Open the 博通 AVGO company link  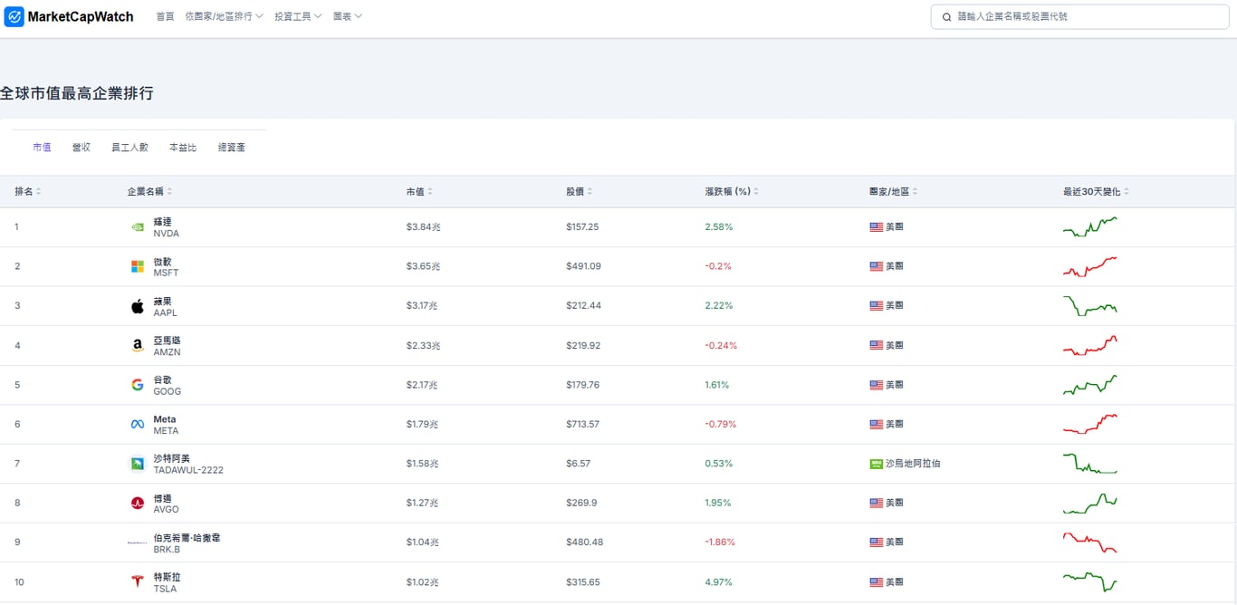click(x=166, y=503)
